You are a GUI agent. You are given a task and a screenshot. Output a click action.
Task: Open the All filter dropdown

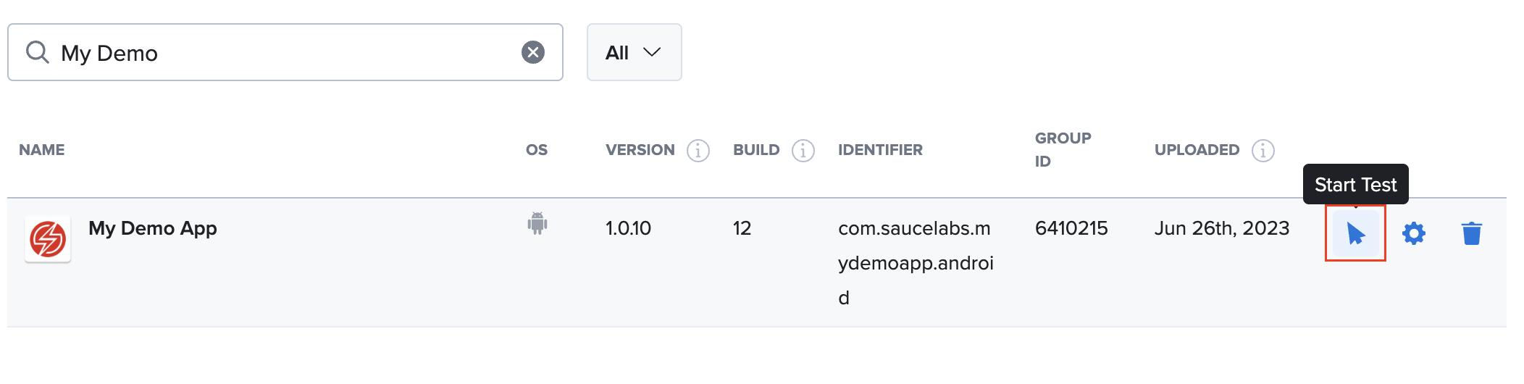coord(634,52)
